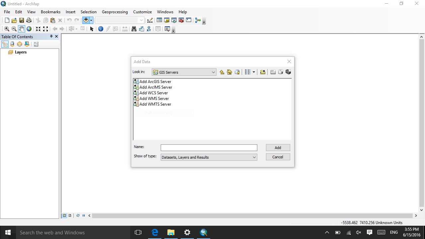This screenshot has height=239, width=425.
Task: Open the Insert menu
Action: [70, 12]
